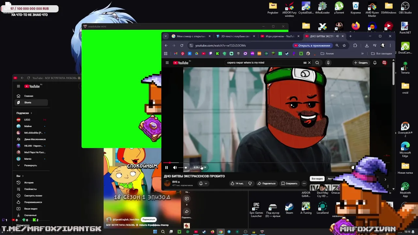Open the Chrome apps grid shortcut
The image size is (418, 235).
[166, 54]
